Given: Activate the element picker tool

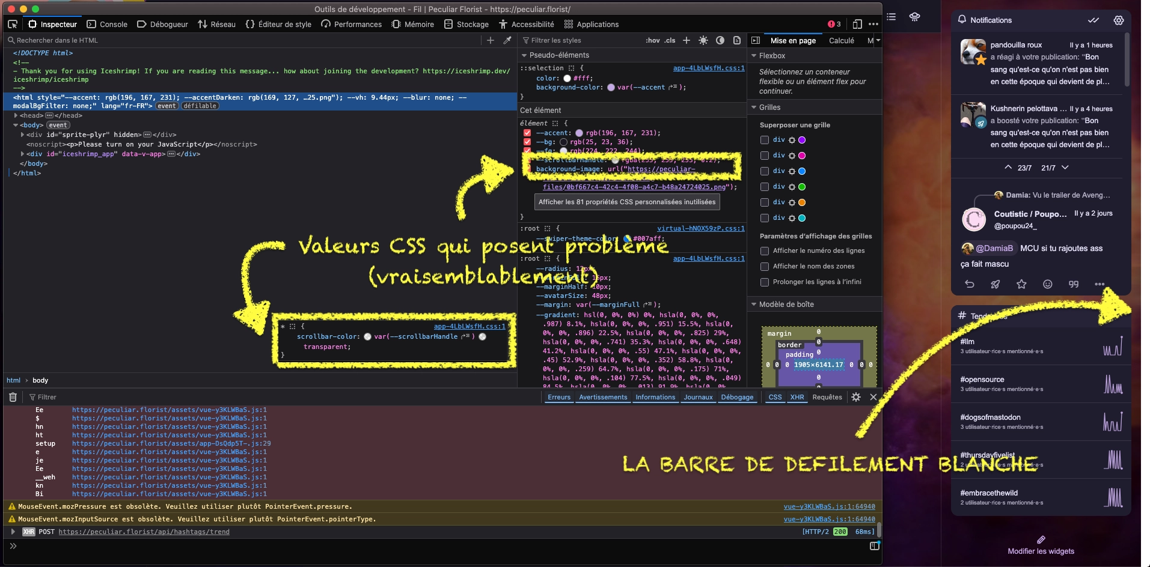Looking at the screenshot, I should [x=13, y=24].
